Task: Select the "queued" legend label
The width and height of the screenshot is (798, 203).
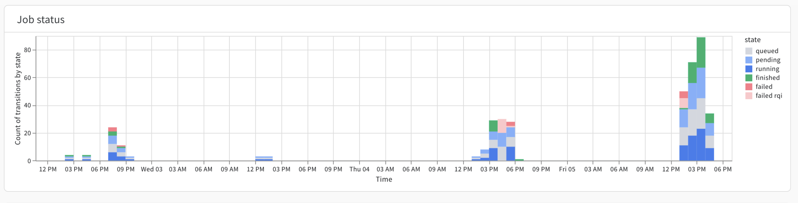Action: [767, 51]
